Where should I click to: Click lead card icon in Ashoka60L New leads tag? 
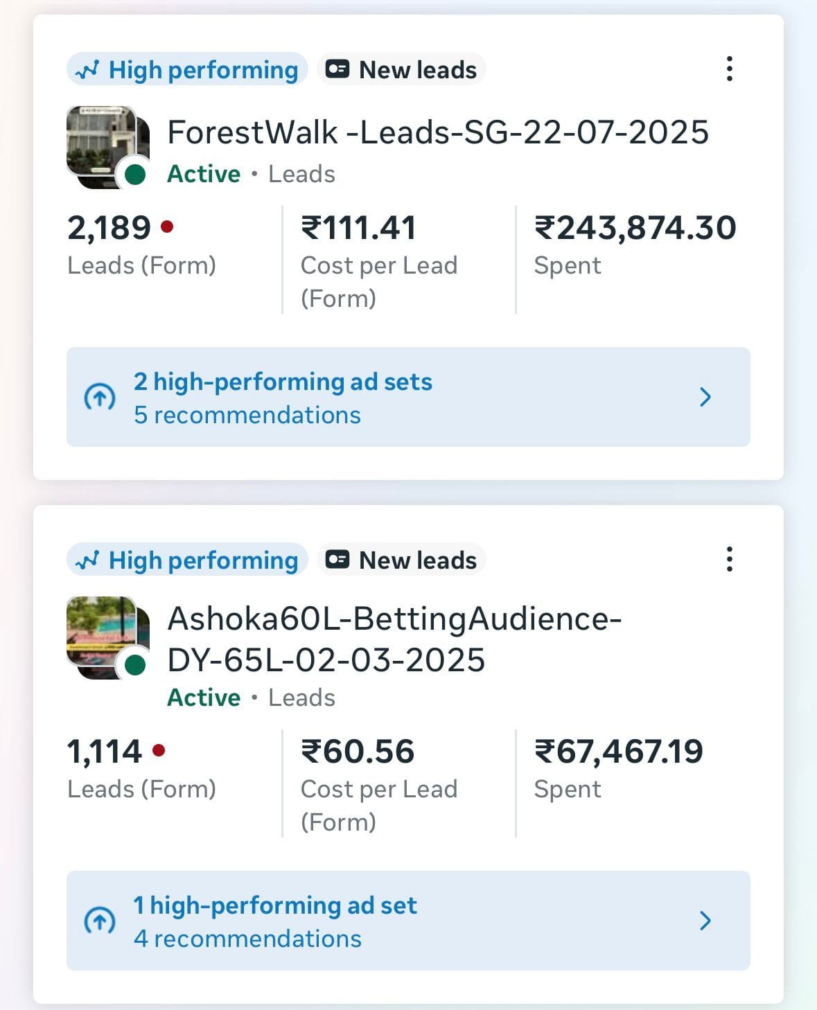[x=337, y=559]
